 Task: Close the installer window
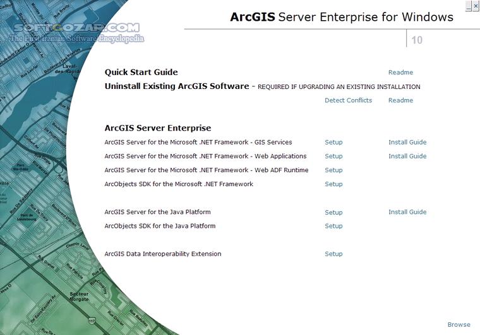coord(476,6)
